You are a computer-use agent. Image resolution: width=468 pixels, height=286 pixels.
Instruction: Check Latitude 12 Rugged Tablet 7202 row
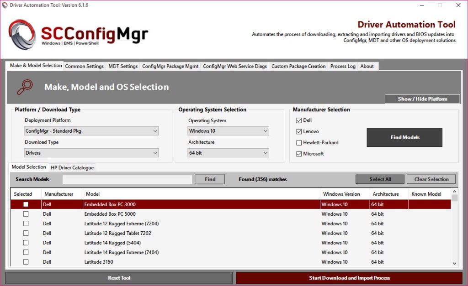click(x=26, y=233)
